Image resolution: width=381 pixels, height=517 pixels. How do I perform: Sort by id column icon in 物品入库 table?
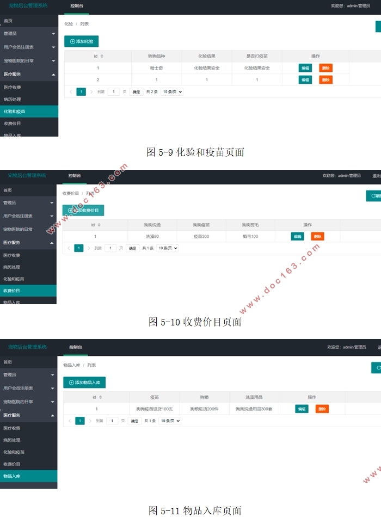[x=101, y=397]
